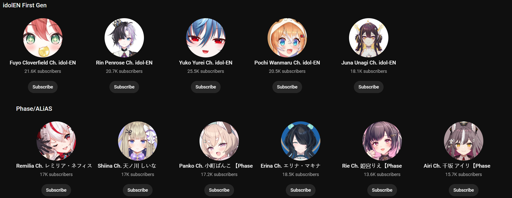The height and width of the screenshot is (198, 512).
Task: Subscribe to Erina Ch.
Action: pyautogui.click(x=301, y=190)
